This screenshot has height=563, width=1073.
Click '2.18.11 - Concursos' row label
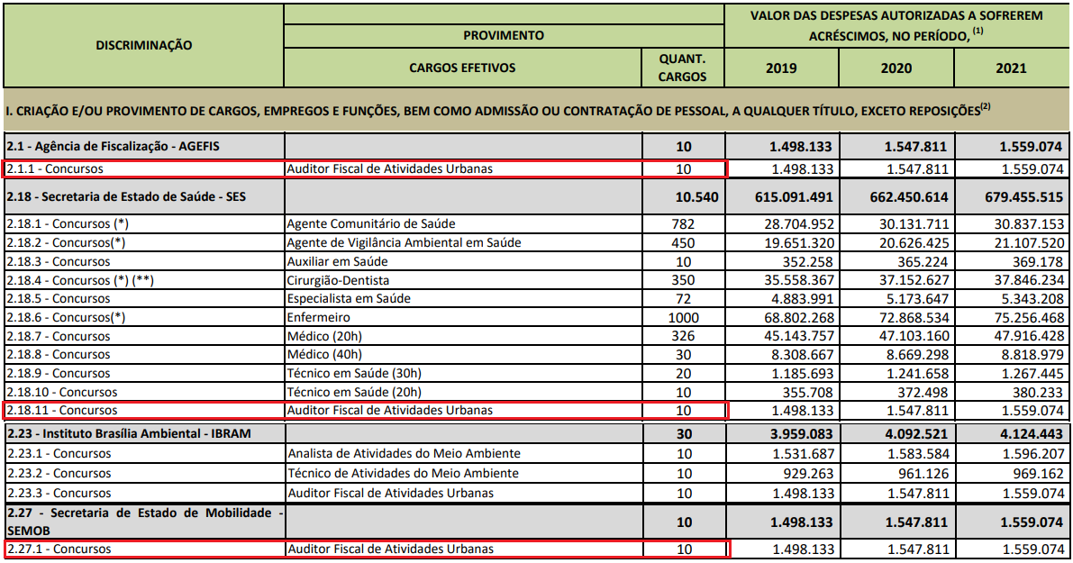point(62,411)
